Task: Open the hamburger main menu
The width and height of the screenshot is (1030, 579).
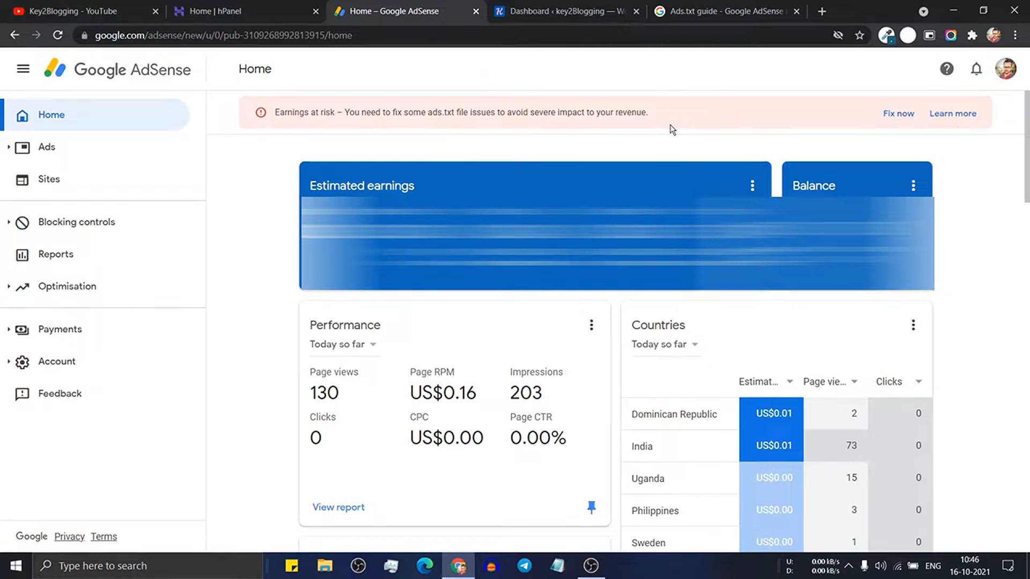Action: pyautogui.click(x=23, y=69)
